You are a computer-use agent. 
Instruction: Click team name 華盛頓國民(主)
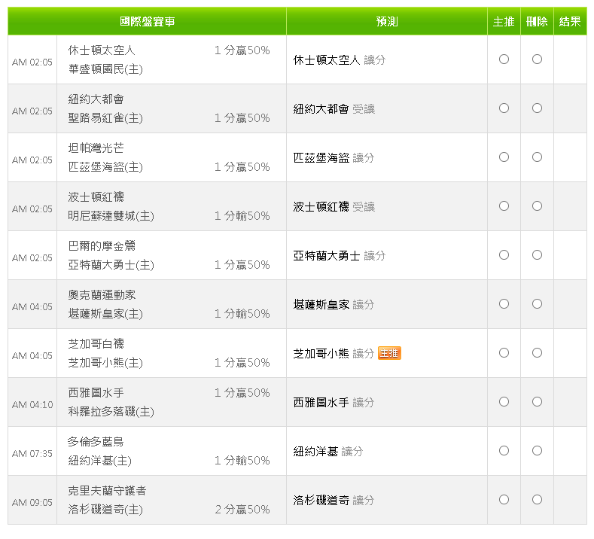click(x=105, y=69)
